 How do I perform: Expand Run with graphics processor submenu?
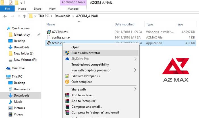point(135,70)
